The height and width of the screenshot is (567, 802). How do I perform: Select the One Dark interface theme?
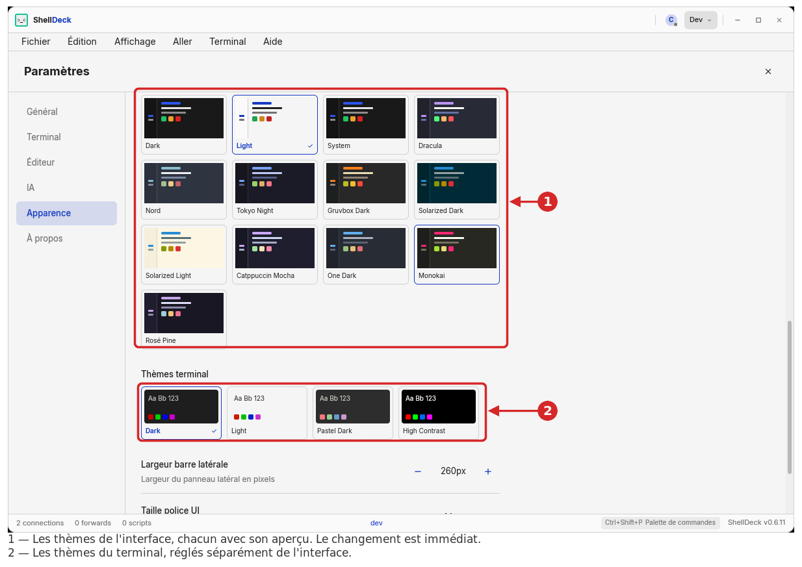click(366, 255)
